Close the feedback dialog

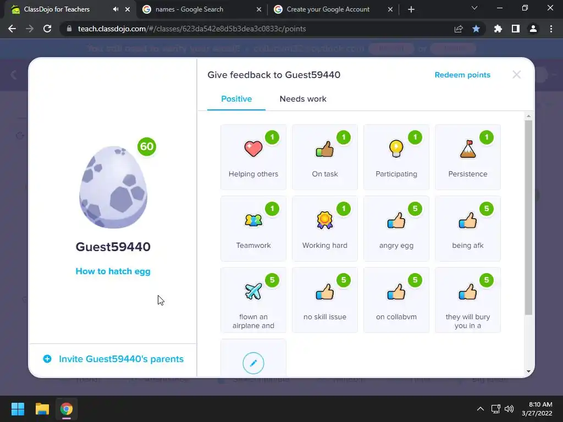516,75
